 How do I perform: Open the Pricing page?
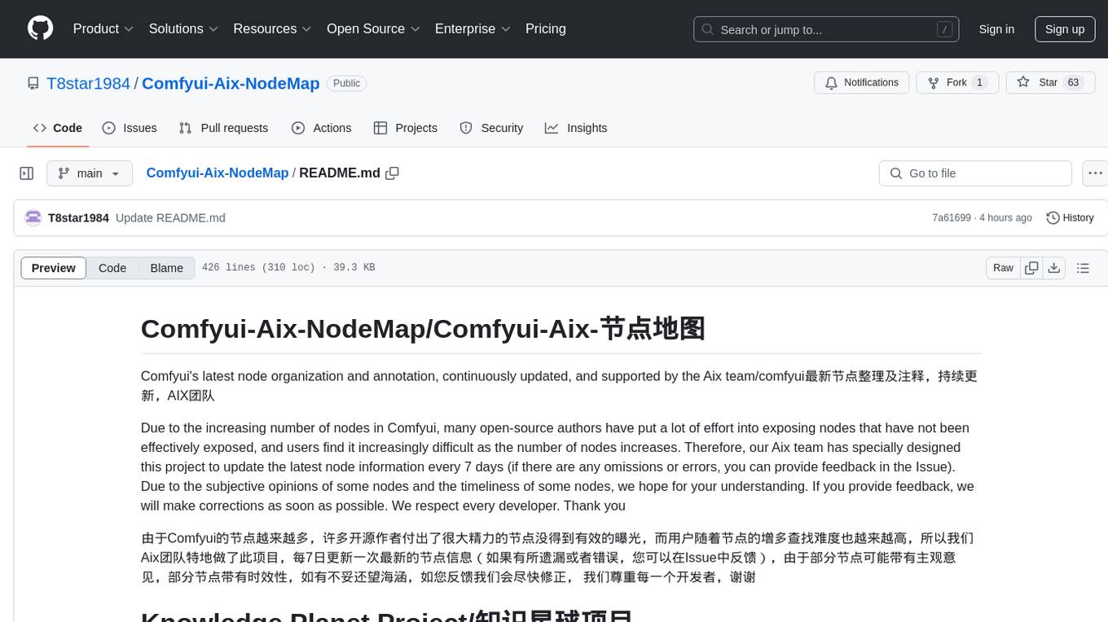[546, 28]
